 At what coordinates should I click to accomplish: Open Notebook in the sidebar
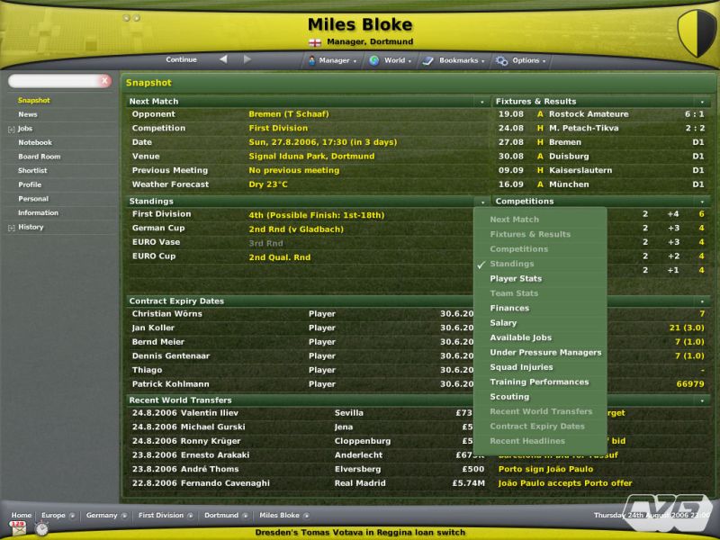[35, 143]
